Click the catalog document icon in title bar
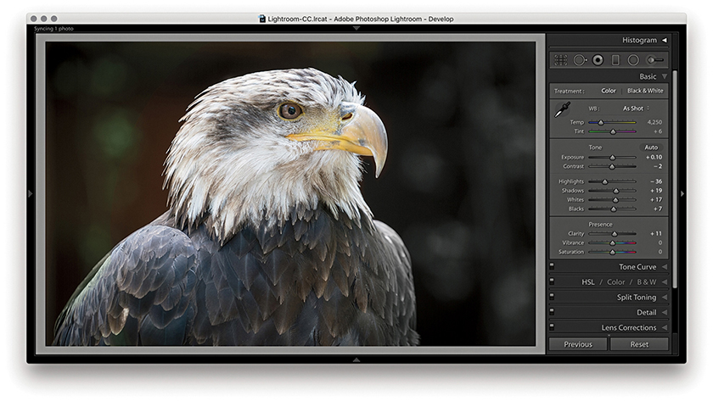The height and width of the screenshot is (401, 713). click(x=262, y=19)
